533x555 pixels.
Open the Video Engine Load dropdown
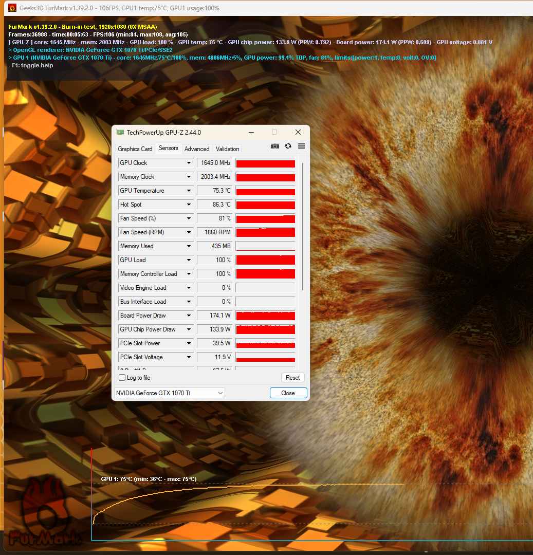(x=189, y=288)
